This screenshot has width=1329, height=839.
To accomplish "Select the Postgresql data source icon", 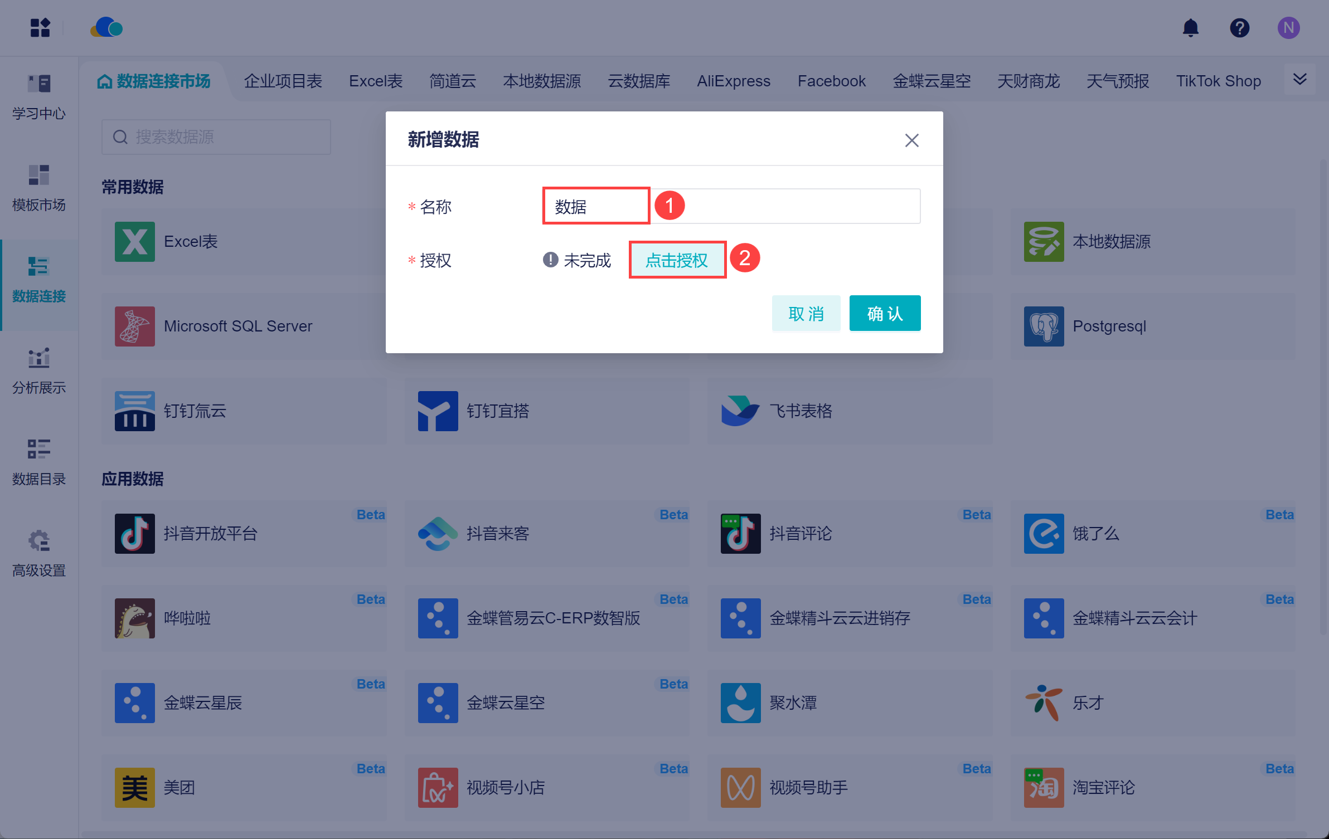I will point(1044,326).
